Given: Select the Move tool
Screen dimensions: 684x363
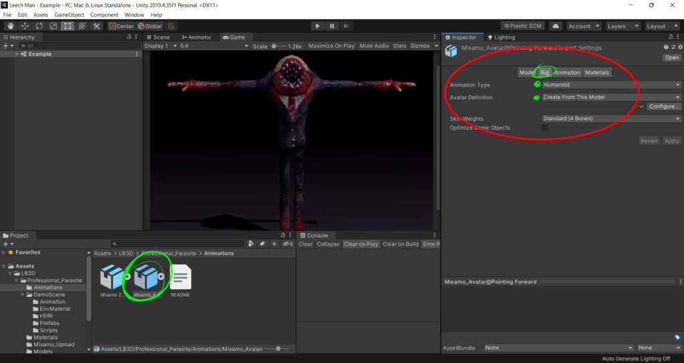Looking at the screenshot, I should [25, 26].
